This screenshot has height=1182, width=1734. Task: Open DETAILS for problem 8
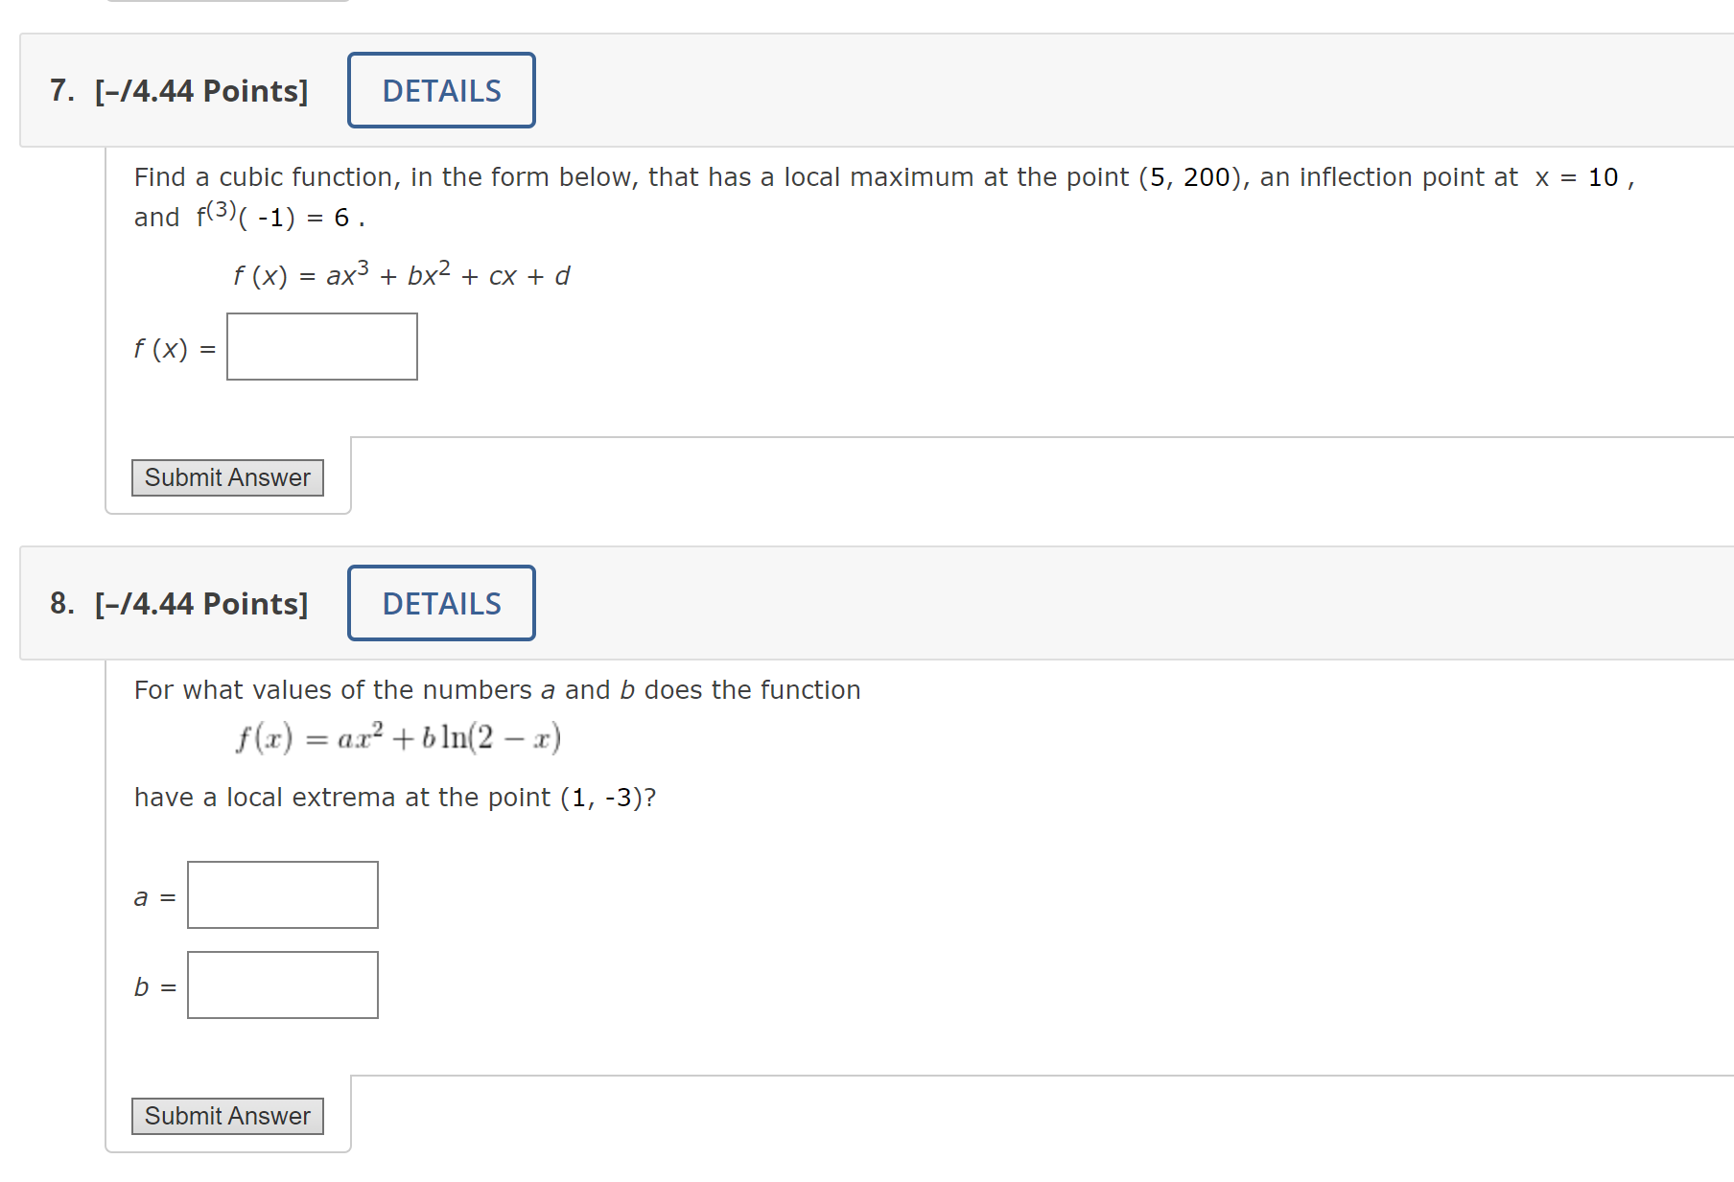[440, 602]
